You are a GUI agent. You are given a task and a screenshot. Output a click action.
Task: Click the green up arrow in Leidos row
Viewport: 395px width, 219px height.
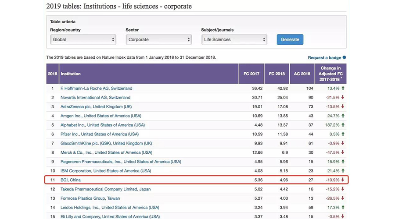pyautogui.click(x=343, y=208)
